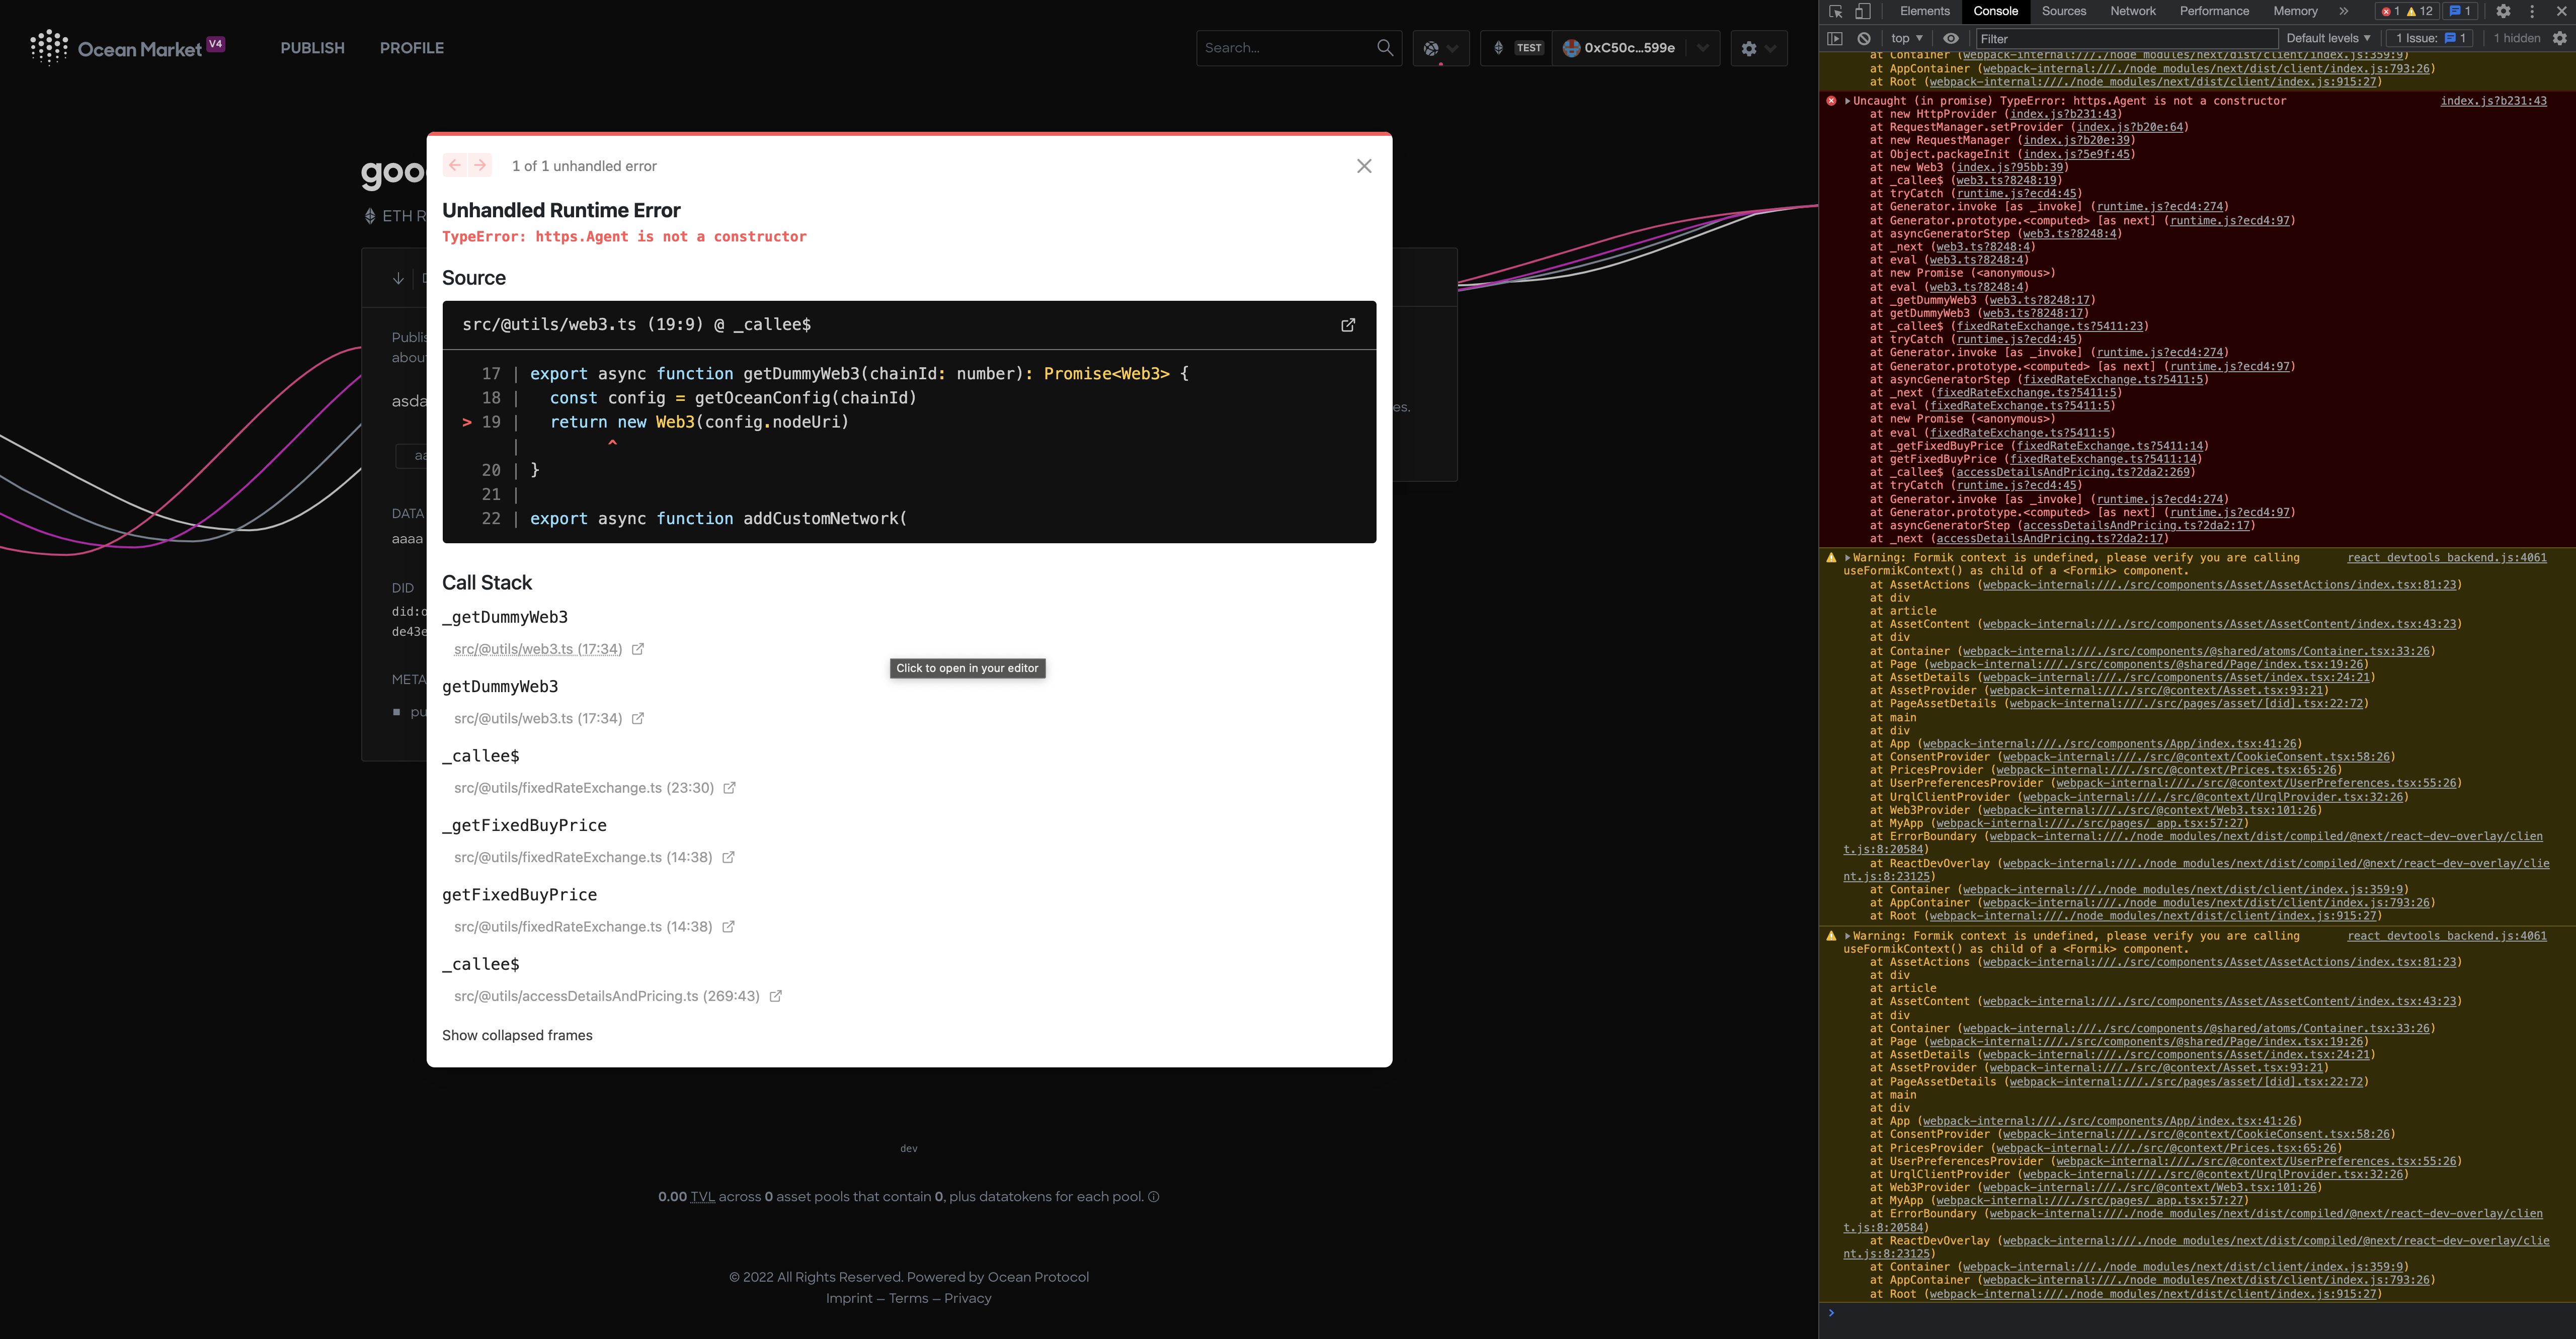This screenshot has width=2576, height=1339.
Task: Toggle DevTools device toolbar
Action: click(x=1863, y=12)
